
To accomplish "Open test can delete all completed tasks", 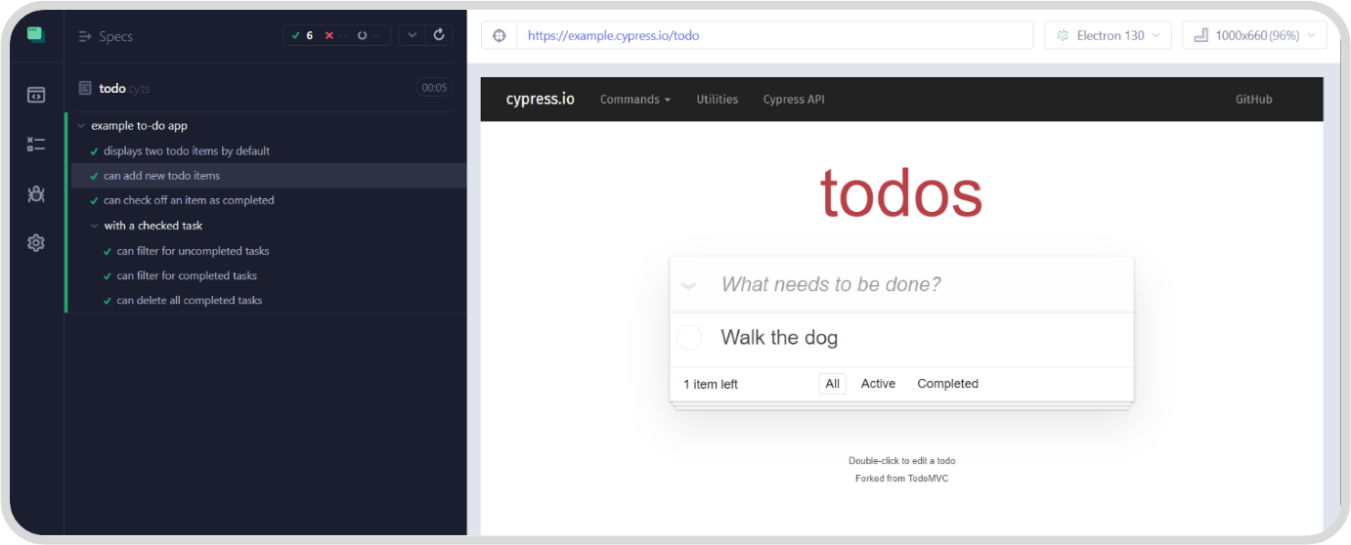I will [190, 300].
